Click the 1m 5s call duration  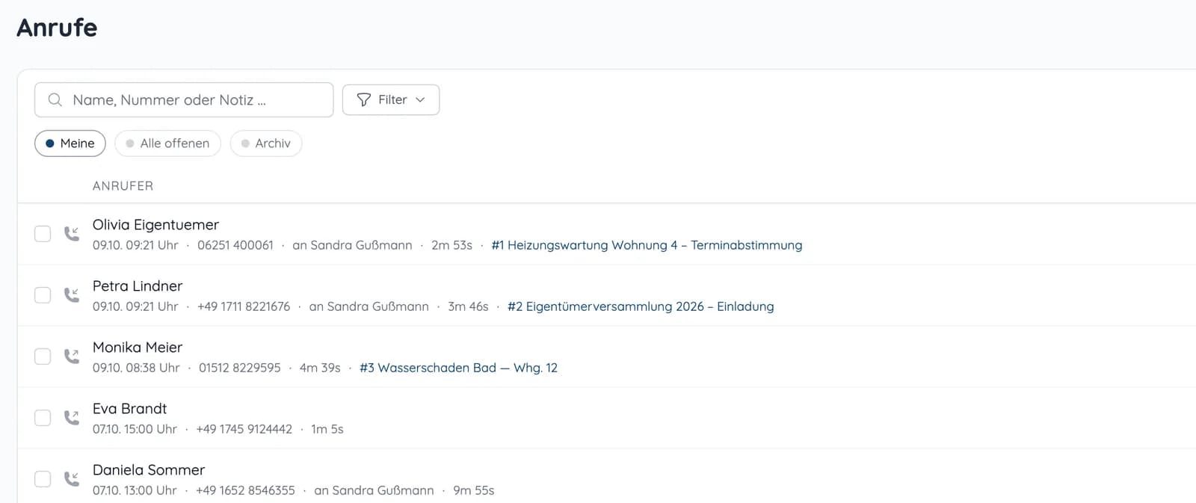327,429
